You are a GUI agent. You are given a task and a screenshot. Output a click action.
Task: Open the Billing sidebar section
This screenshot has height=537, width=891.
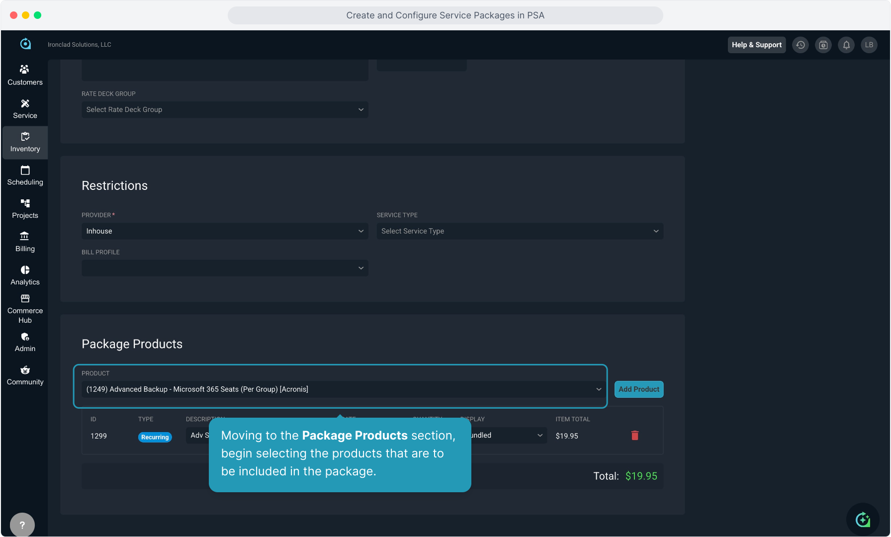pos(25,242)
